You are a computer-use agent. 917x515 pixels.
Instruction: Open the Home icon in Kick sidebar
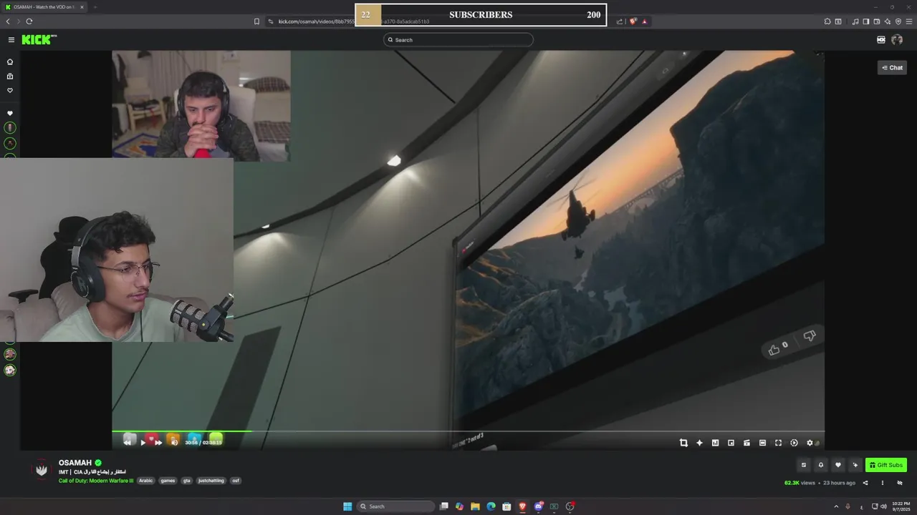(10, 62)
